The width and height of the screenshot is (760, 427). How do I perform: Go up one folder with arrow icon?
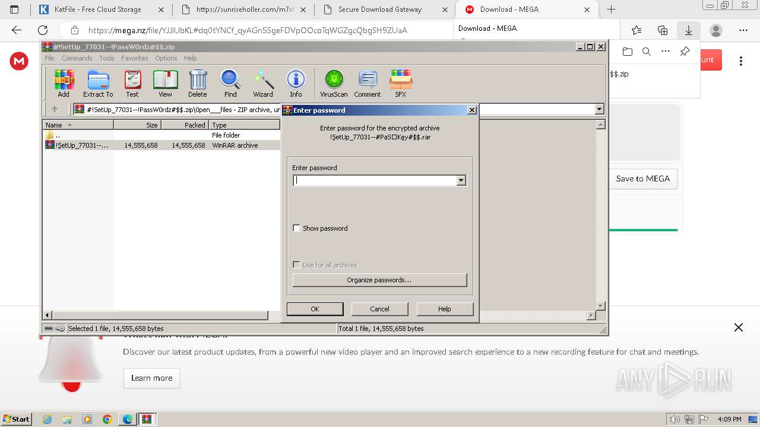coord(55,109)
